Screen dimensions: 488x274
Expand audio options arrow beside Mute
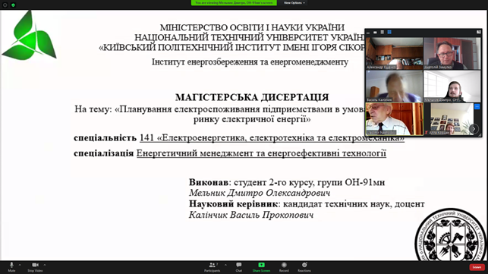20,265
